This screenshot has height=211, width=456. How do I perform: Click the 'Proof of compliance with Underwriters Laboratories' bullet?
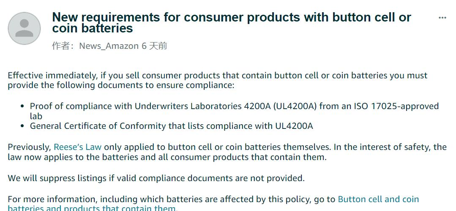point(234,111)
